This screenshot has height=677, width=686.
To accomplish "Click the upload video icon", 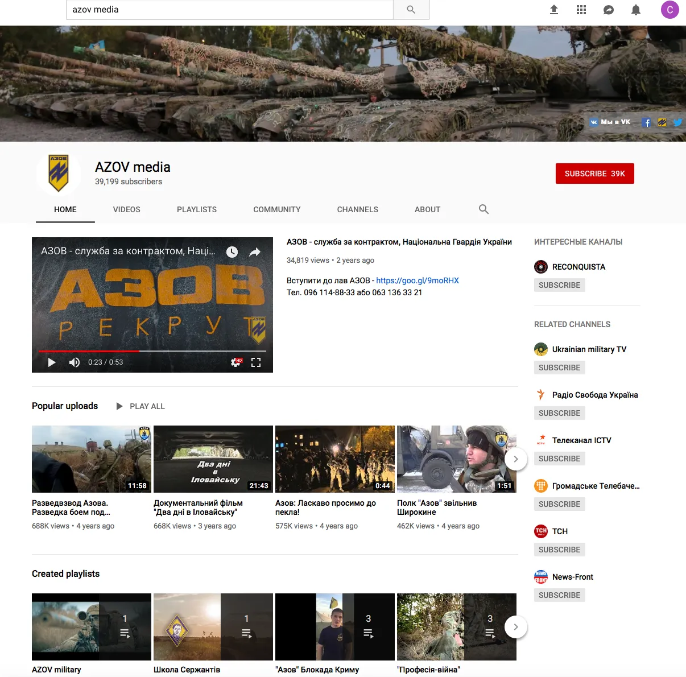I will pos(554,10).
